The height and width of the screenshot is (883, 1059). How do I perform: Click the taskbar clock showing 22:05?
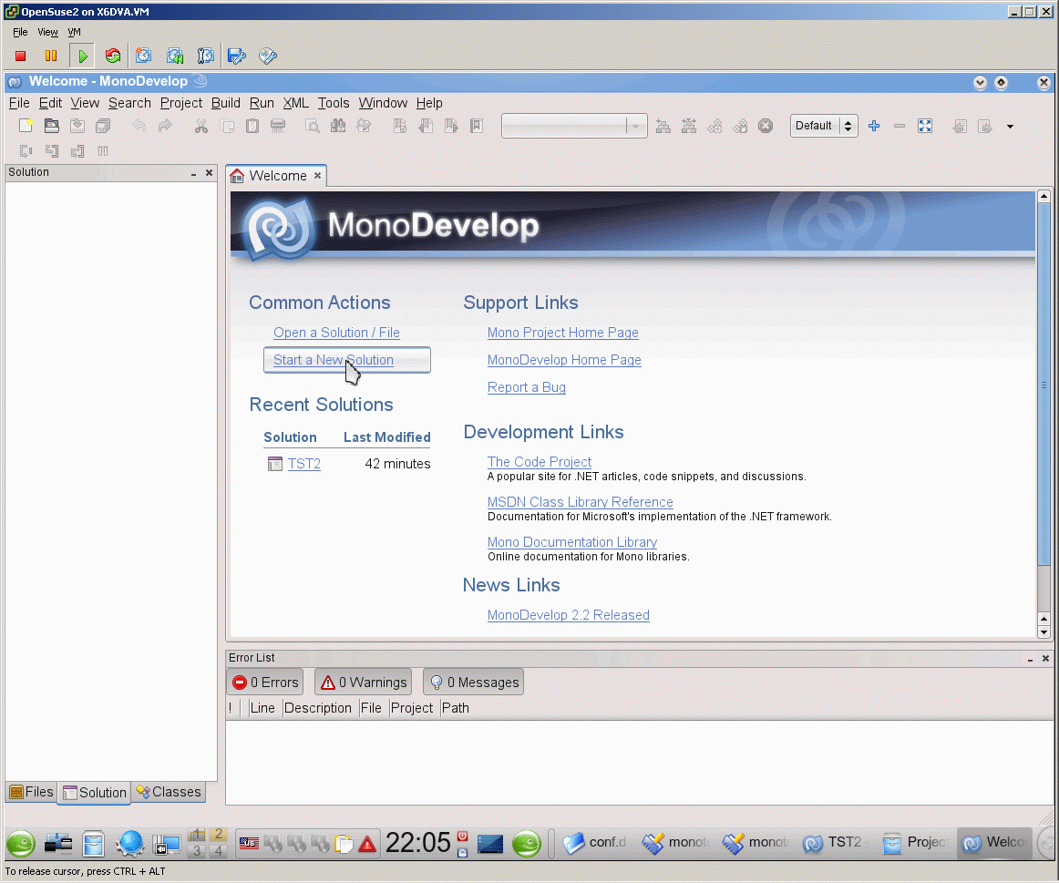[418, 843]
